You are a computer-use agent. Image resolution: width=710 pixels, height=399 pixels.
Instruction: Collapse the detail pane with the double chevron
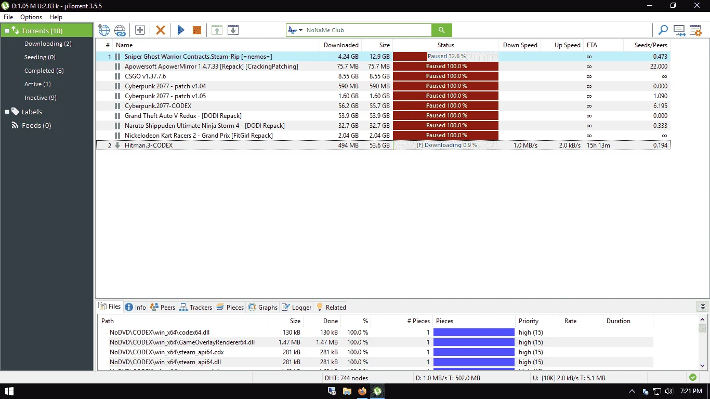click(x=703, y=307)
